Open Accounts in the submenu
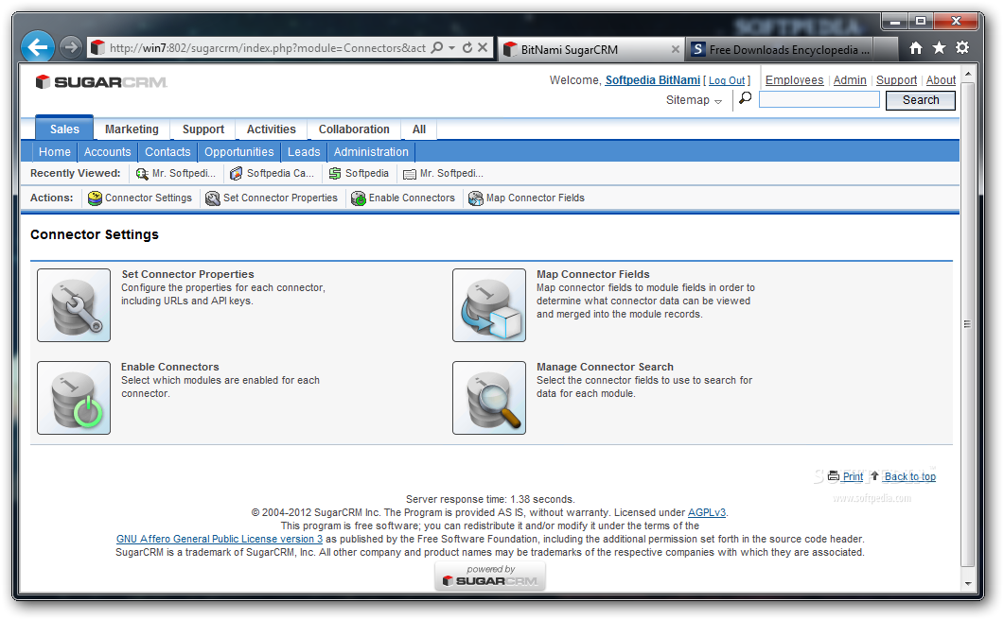Screen dimensions: 1004x620 (x=108, y=152)
